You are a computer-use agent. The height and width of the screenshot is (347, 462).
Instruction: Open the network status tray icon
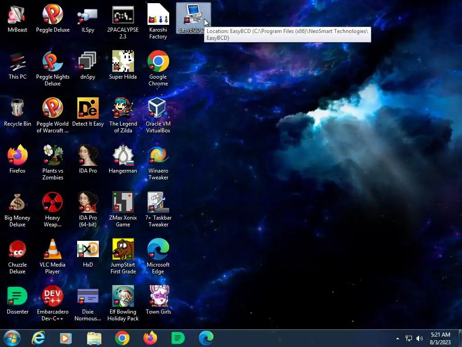(x=409, y=338)
